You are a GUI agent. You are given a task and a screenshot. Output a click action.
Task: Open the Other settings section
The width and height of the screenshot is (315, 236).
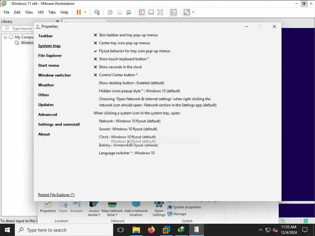pyautogui.click(x=44, y=95)
